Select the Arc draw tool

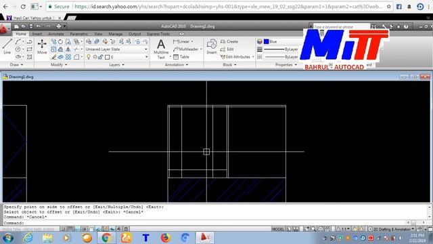[18, 41]
